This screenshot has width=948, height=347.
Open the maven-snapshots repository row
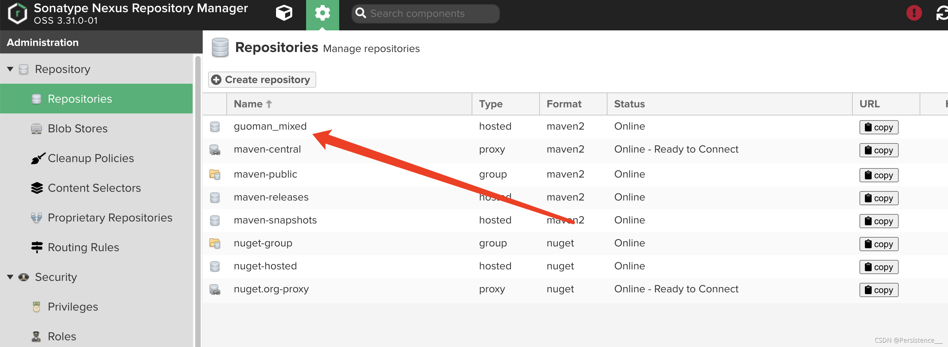575,220
